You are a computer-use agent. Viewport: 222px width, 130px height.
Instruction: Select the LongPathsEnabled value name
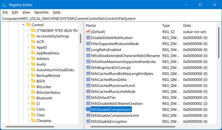(x=106, y=50)
